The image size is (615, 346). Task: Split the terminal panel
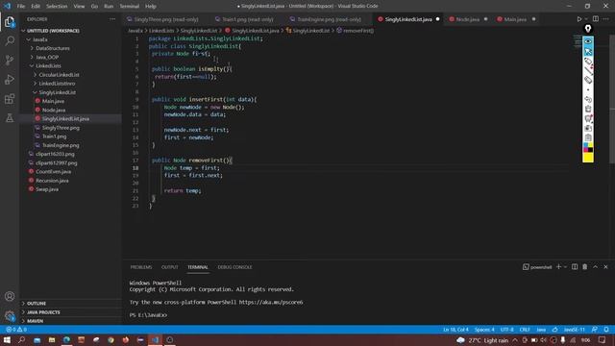(x=575, y=267)
